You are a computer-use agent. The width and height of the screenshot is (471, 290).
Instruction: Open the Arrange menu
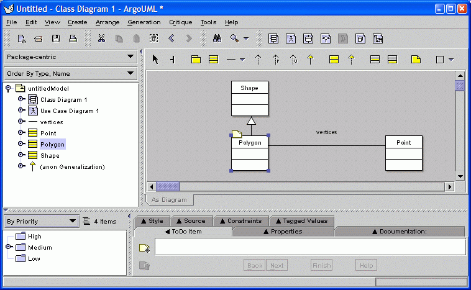pos(107,22)
